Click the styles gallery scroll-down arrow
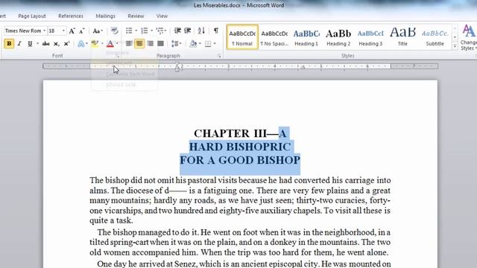The image size is (477, 268). (455, 37)
